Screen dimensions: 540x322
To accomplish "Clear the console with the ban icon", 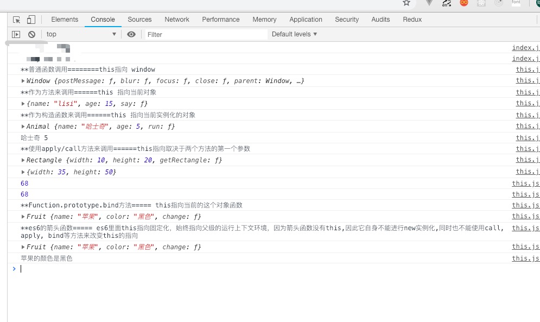I will point(31,34).
